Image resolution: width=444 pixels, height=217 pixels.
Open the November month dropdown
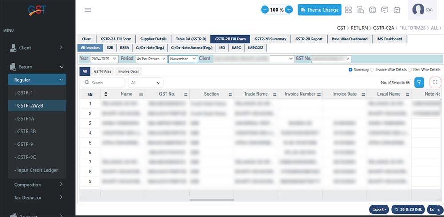click(x=183, y=59)
